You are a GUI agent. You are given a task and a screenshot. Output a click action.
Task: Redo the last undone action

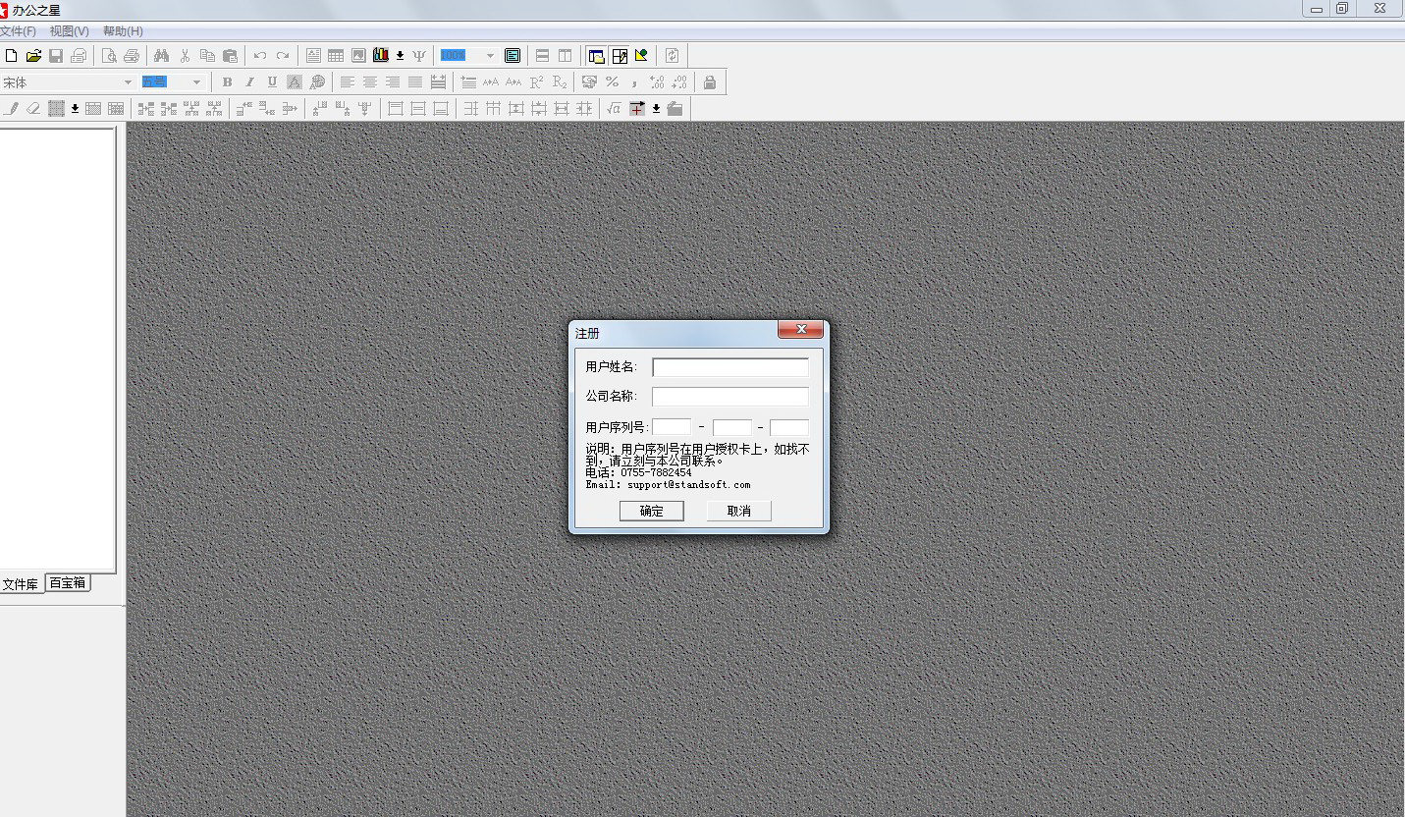(x=283, y=55)
